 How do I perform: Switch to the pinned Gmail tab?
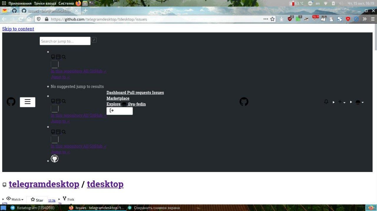[5, 11]
